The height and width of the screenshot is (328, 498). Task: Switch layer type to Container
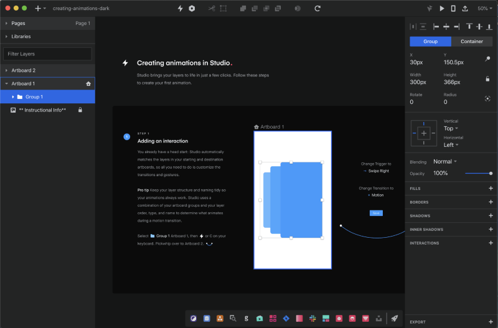tap(472, 42)
